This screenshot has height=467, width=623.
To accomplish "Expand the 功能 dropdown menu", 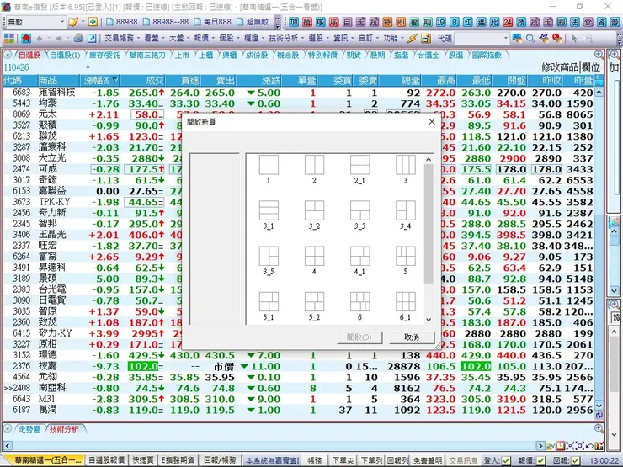I will click(x=393, y=38).
